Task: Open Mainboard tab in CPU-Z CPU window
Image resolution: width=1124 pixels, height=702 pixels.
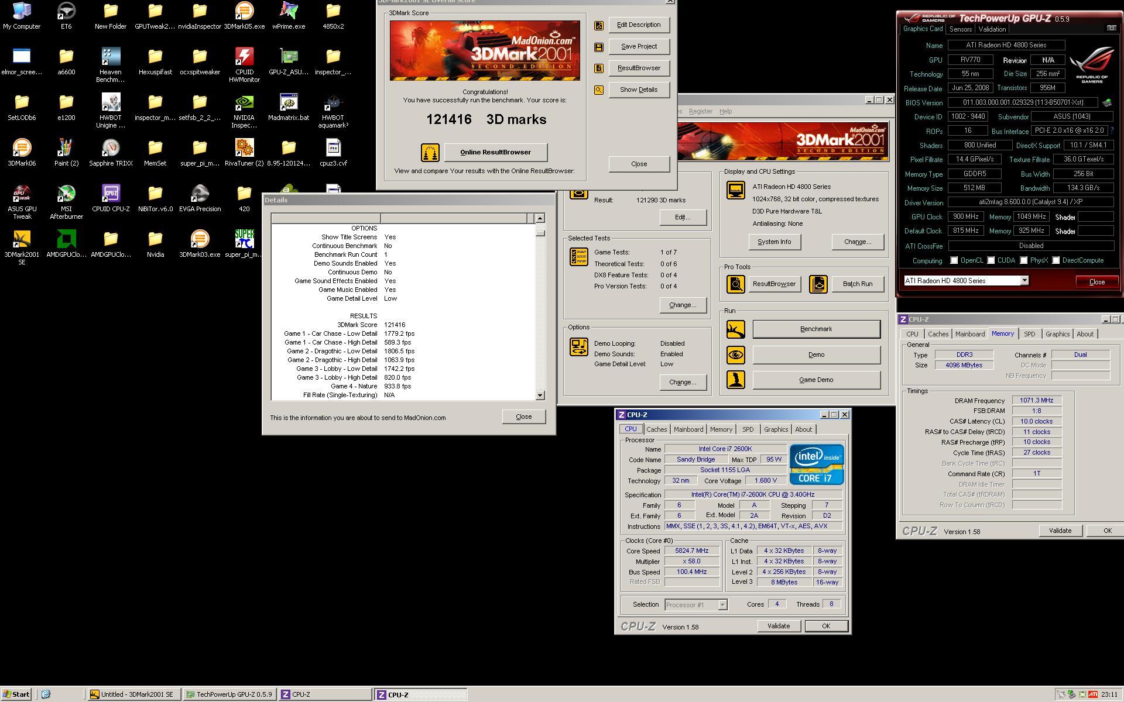Action: tap(688, 429)
